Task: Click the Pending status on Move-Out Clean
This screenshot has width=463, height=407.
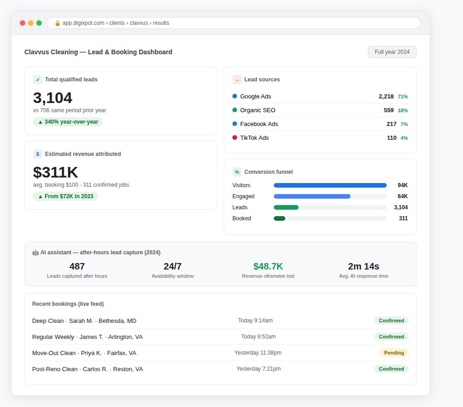Action: pyautogui.click(x=394, y=353)
